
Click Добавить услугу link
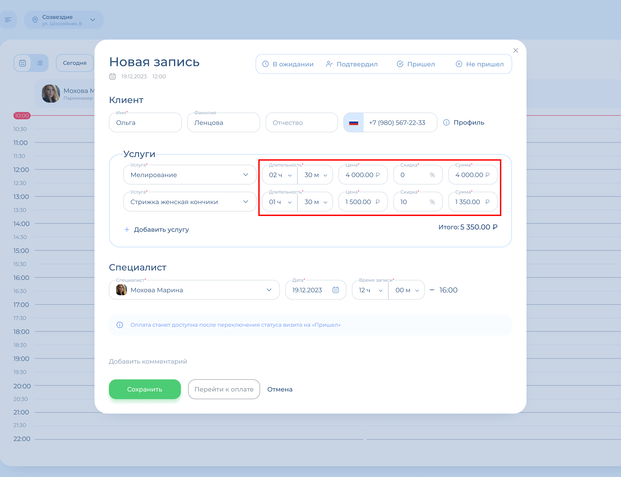(x=161, y=229)
